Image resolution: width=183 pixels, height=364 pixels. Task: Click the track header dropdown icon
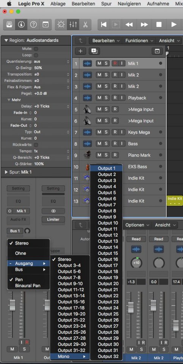coord(157,51)
